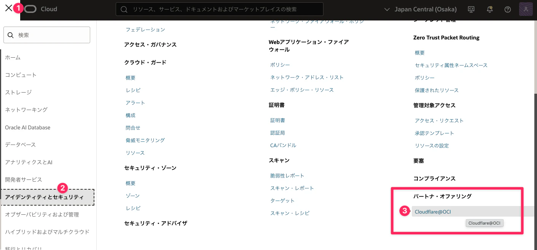537x250 pixels.
Task: Open クラウド・ガード レシピ link
Action: tap(133, 90)
